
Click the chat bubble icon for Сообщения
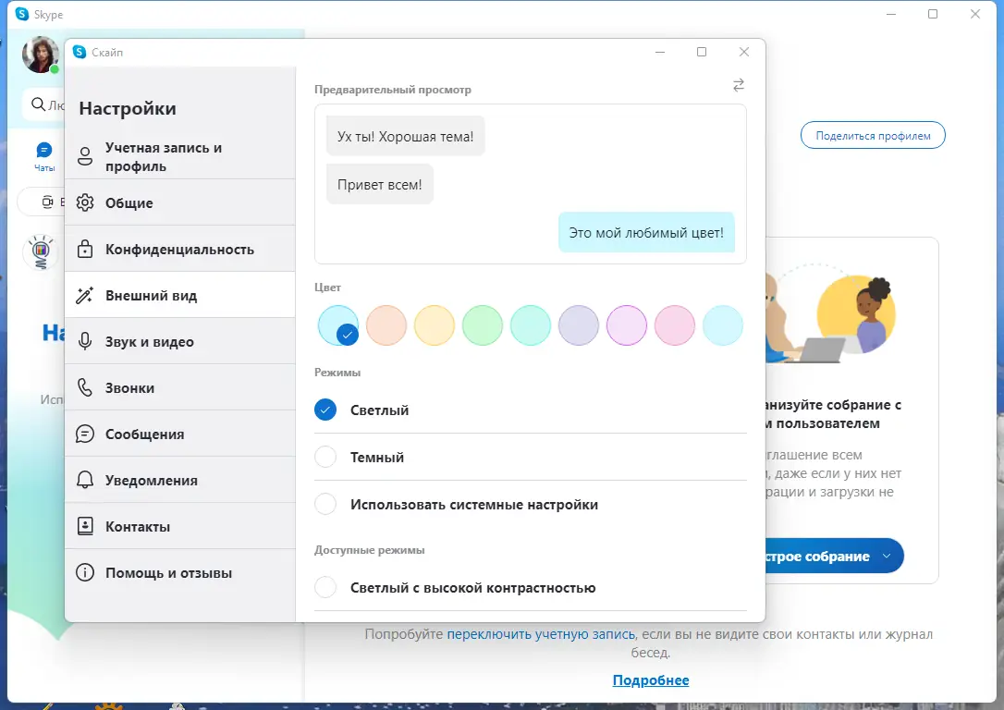84,435
